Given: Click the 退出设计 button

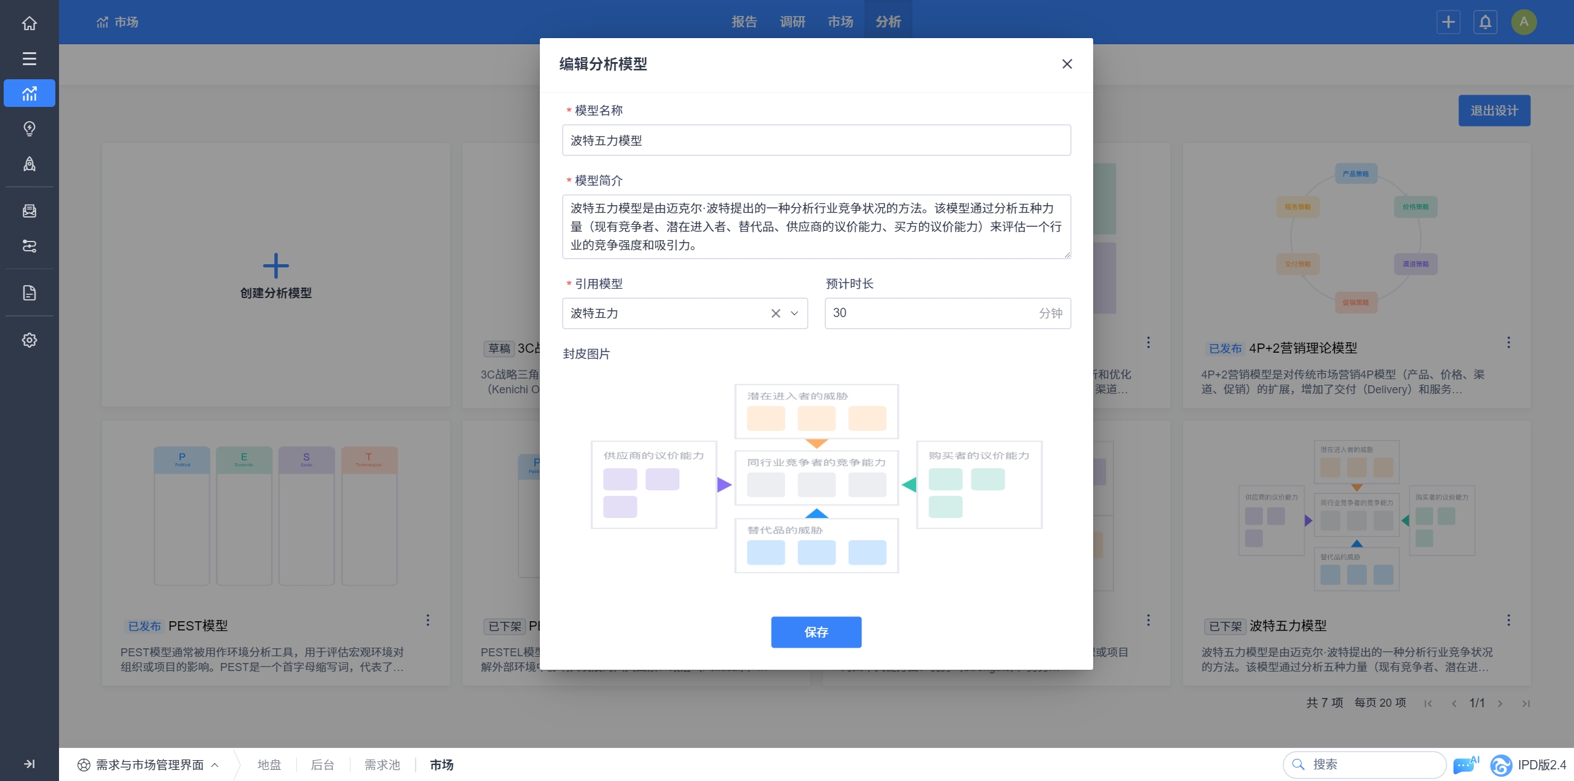Looking at the screenshot, I should (1494, 111).
